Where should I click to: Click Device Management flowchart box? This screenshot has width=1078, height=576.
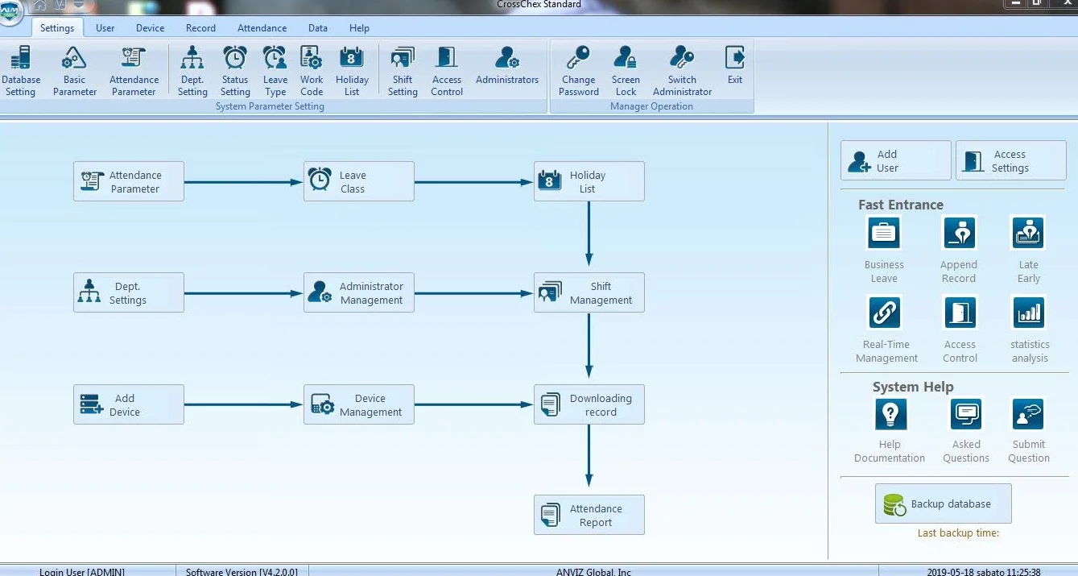click(x=359, y=404)
